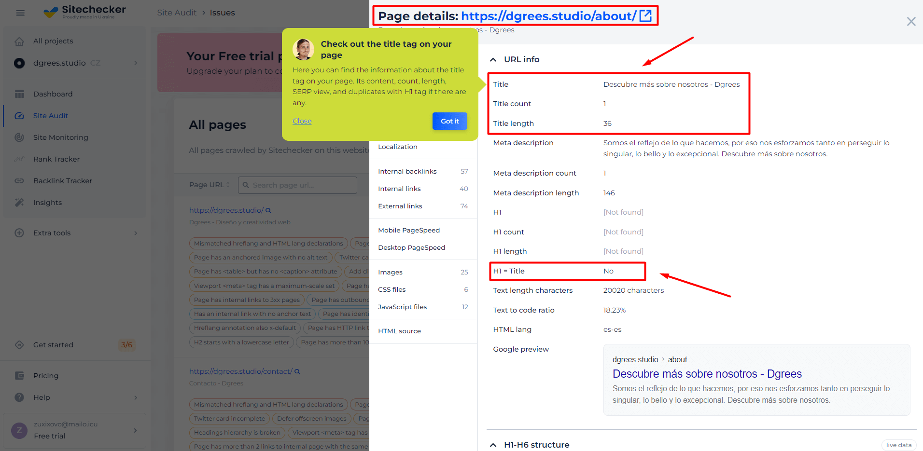Click the dgrees.studio project icon
This screenshot has height=451, width=923.
click(x=19, y=63)
